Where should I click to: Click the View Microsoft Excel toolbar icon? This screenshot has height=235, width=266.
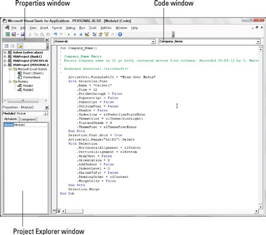click(8, 35)
